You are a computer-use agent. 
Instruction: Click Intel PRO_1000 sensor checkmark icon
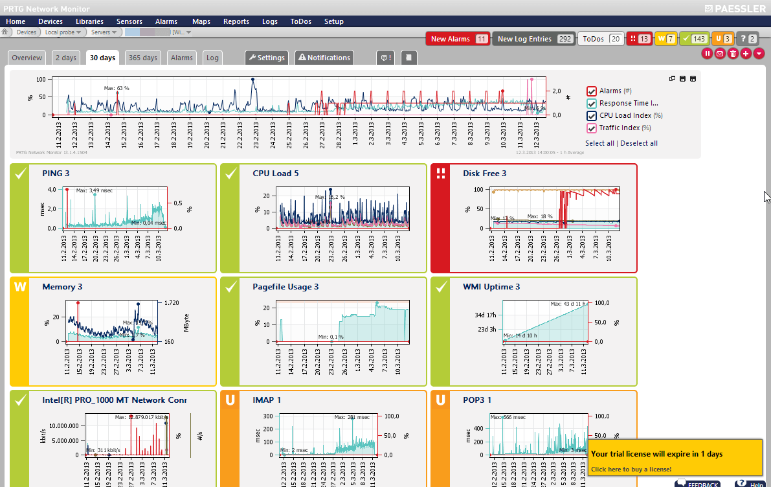(20, 400)
